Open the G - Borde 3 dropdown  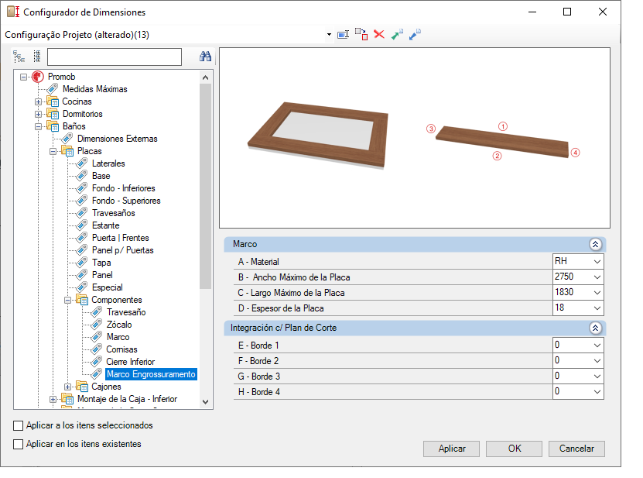pos(597,377)
